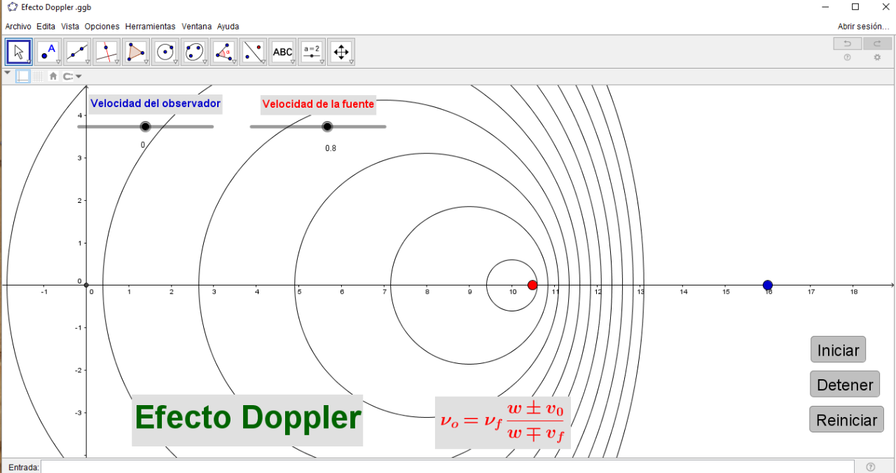This screenshot has width=896, height=473.
Task: Collapse the style bar triangle
Action: (x=8, y=73)
